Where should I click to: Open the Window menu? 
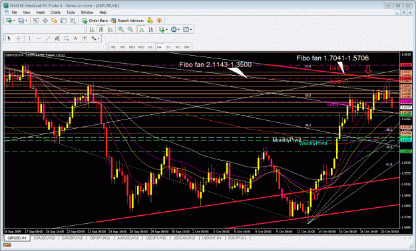(87, 13)
